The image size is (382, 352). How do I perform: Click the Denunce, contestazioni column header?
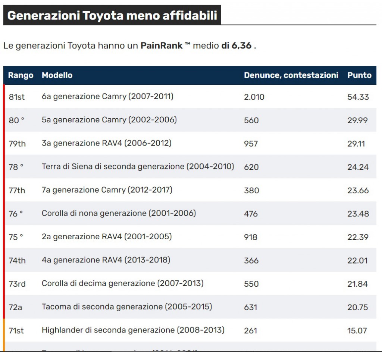[292, 75]
